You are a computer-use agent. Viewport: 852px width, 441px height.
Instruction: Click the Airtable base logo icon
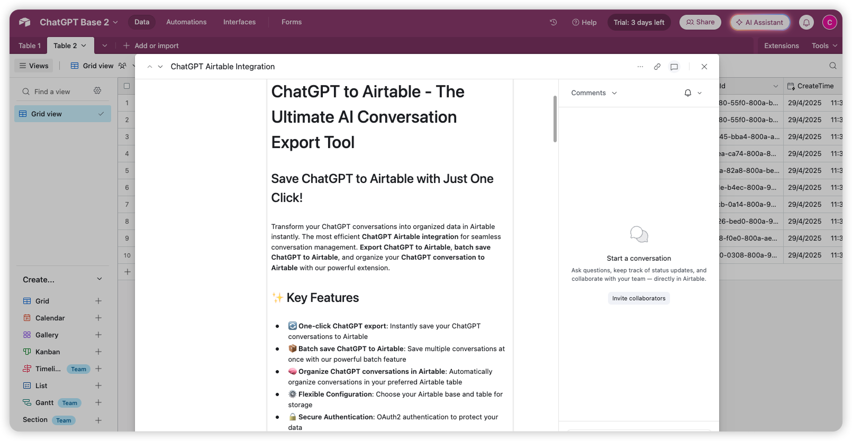(25, 22)
